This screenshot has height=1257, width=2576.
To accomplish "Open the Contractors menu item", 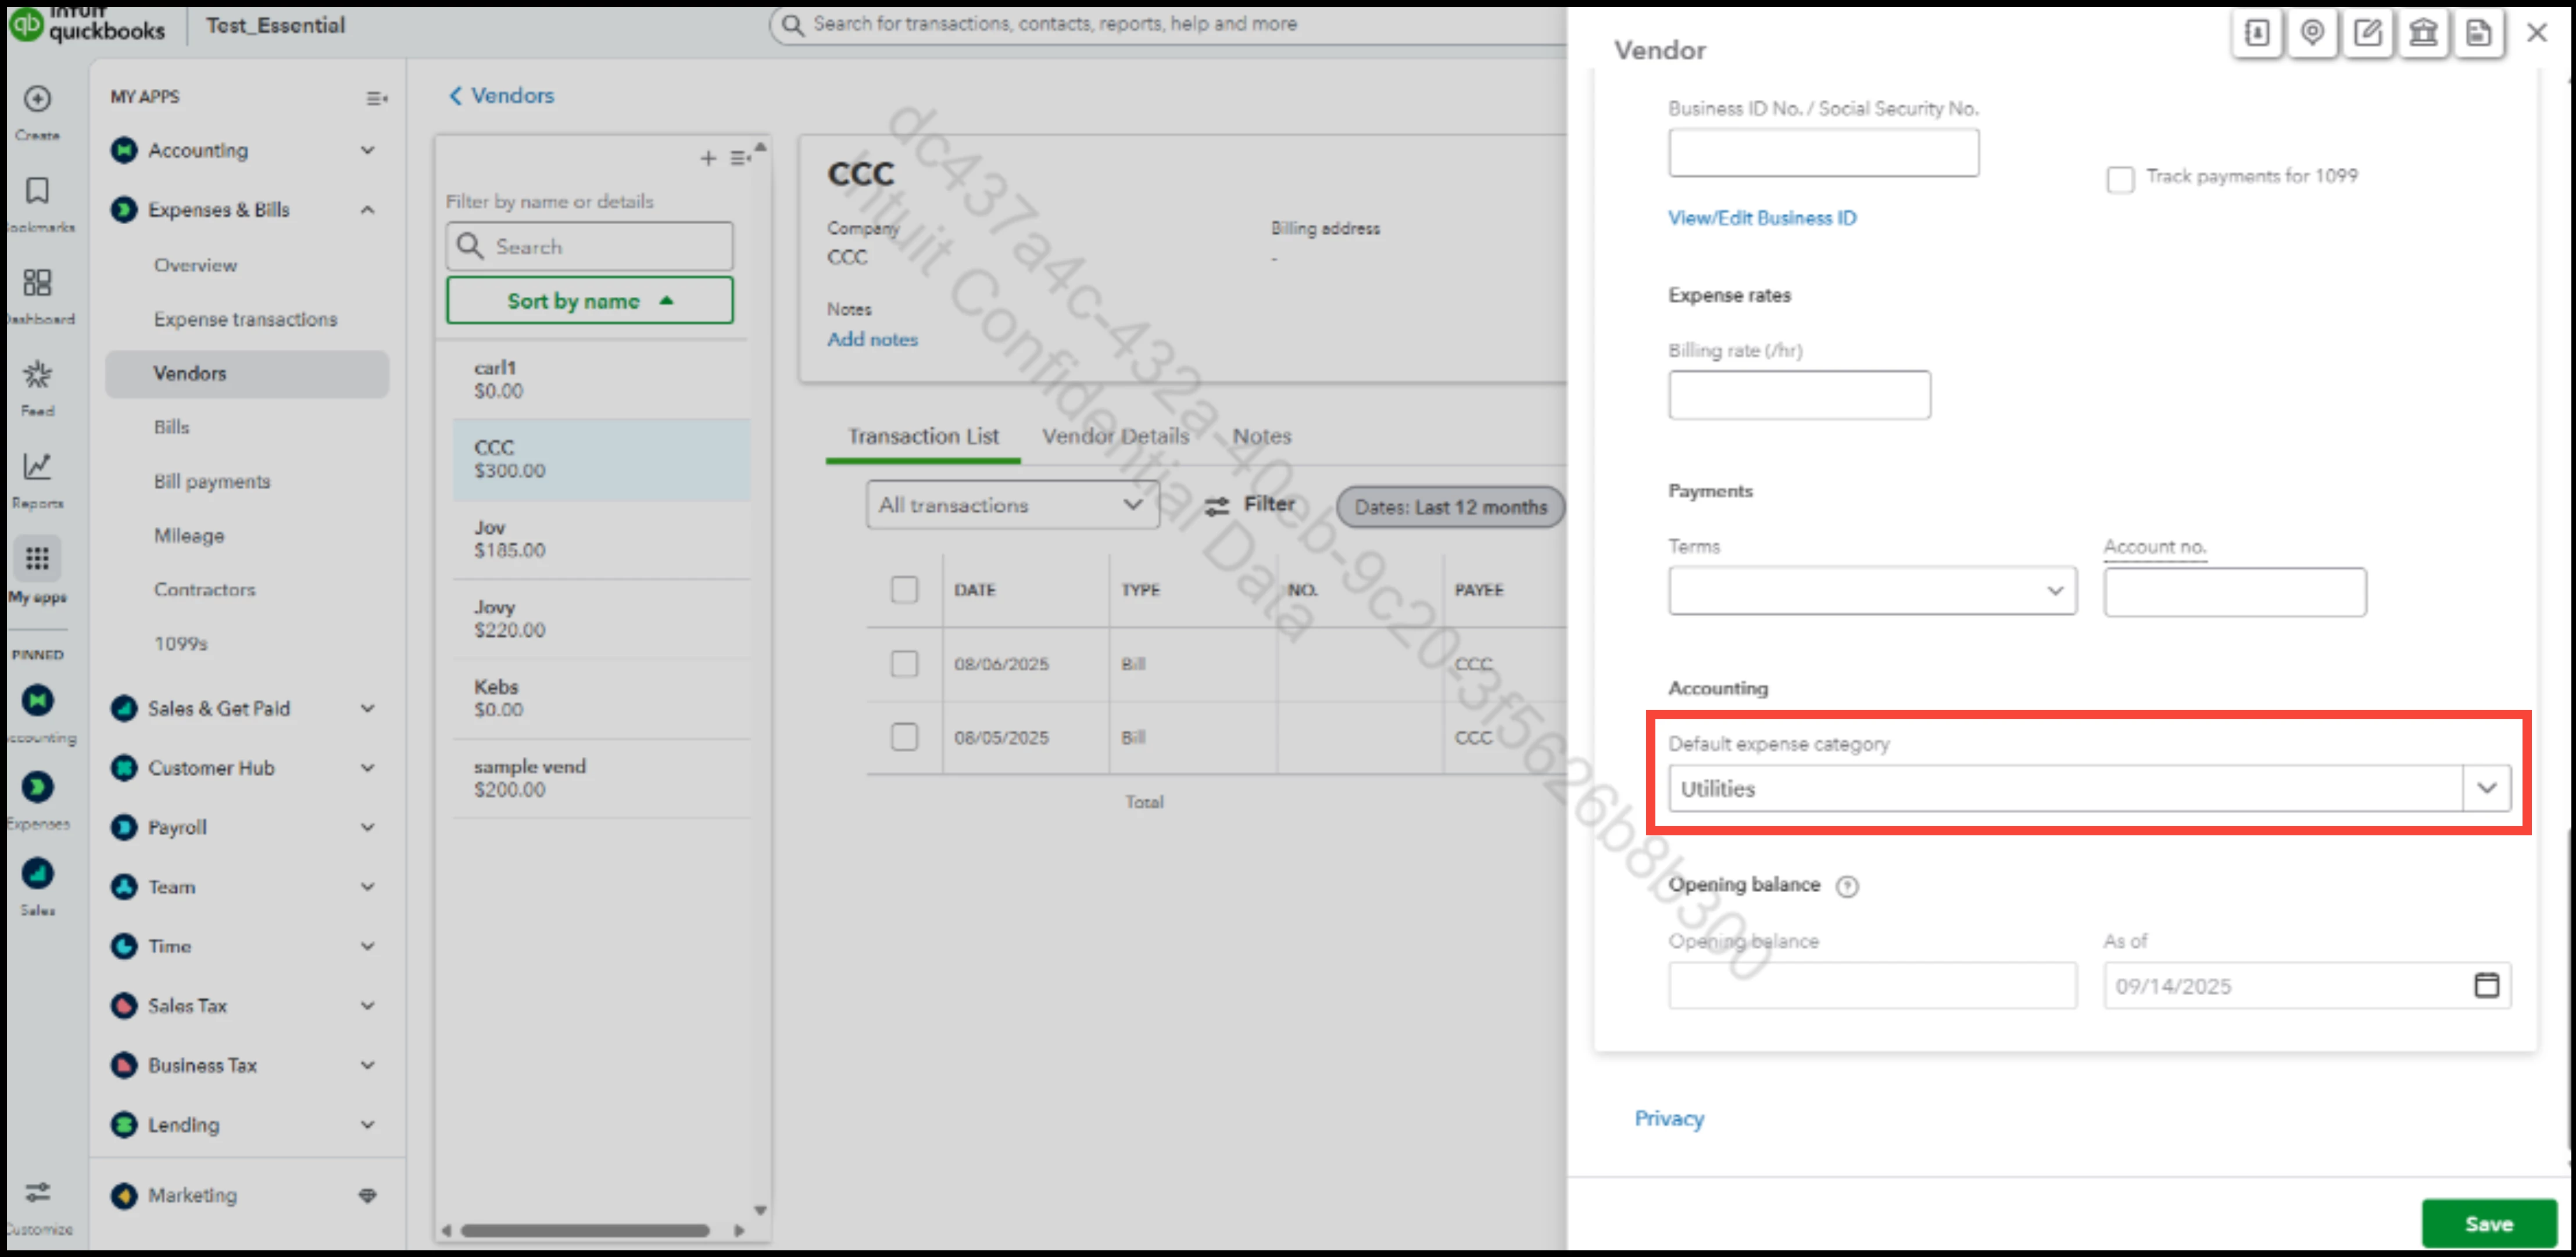I will 204,590.
